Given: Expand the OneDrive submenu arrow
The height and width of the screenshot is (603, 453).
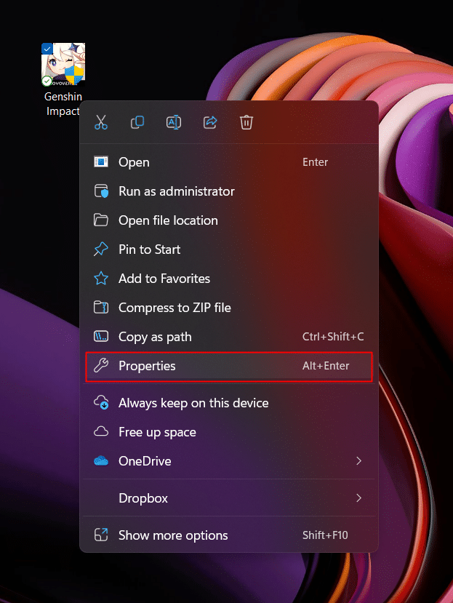Looking at the screenshot, I should (x=358, y=460).
